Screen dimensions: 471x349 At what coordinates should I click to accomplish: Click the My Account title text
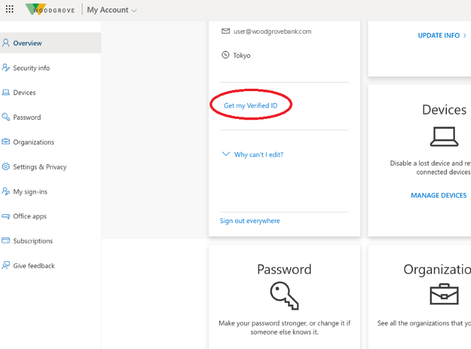pyautogui.click(x=108, y=10)
